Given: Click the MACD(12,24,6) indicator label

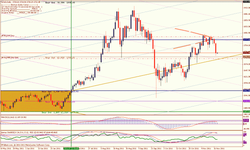Looking at the screenshot, I should click(14, 117).
